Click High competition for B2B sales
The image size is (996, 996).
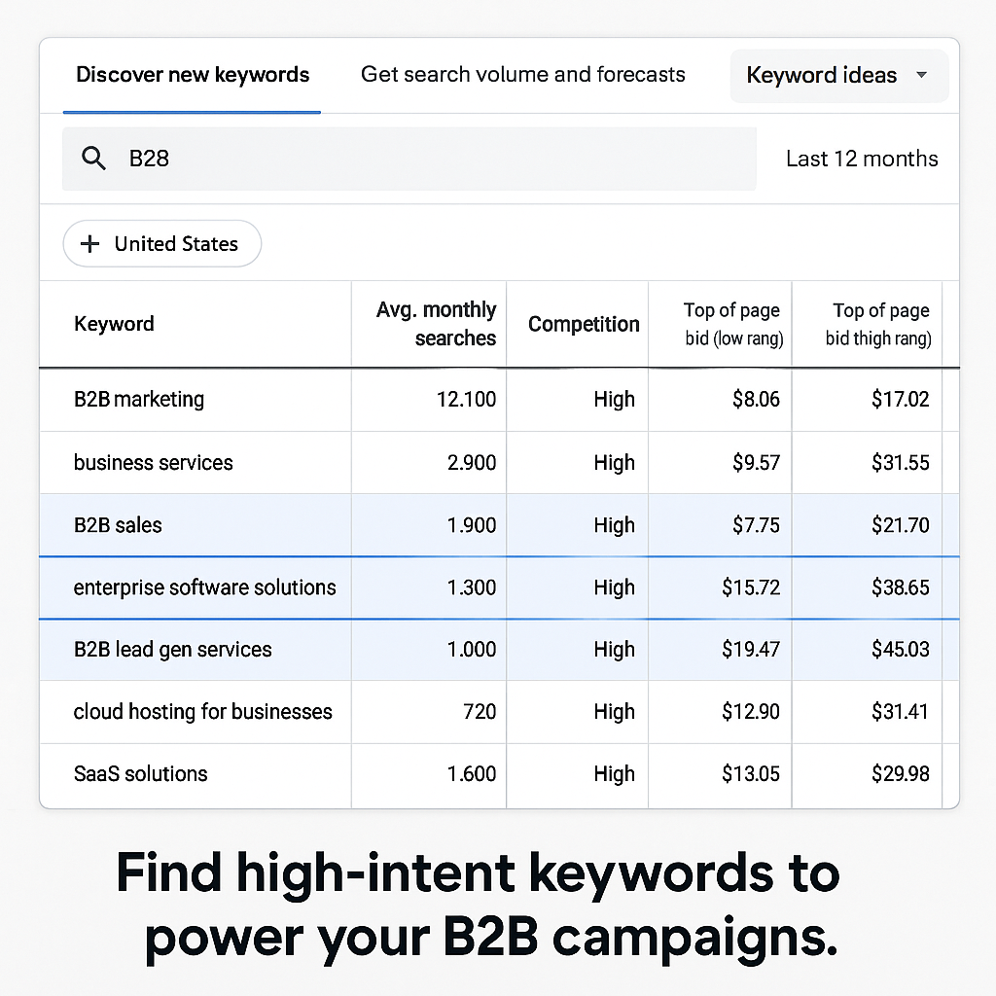[x=615, y=525]
